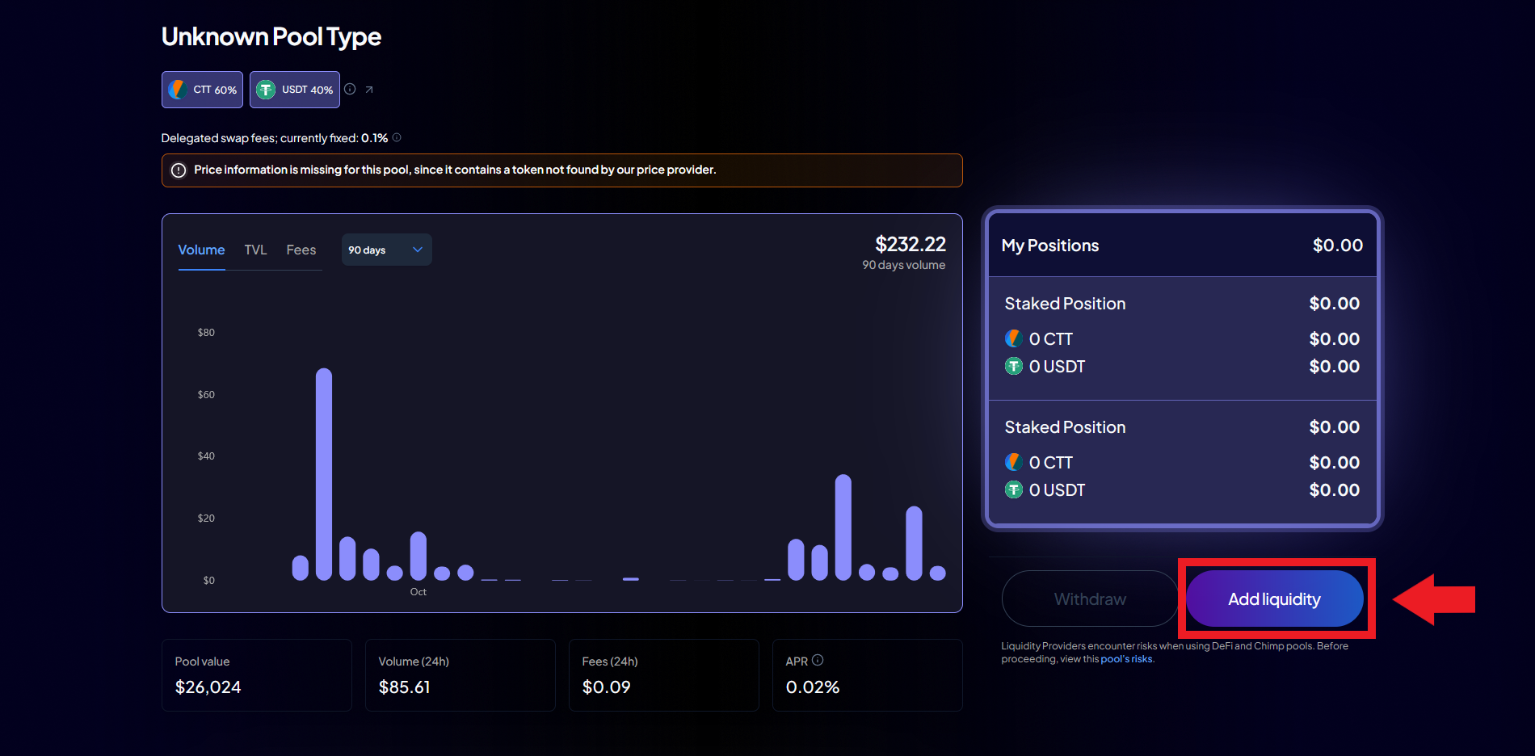Click USDT icon in second Staked Position
Viewport: 1535px width, 756px height.
pos(1013,489)
